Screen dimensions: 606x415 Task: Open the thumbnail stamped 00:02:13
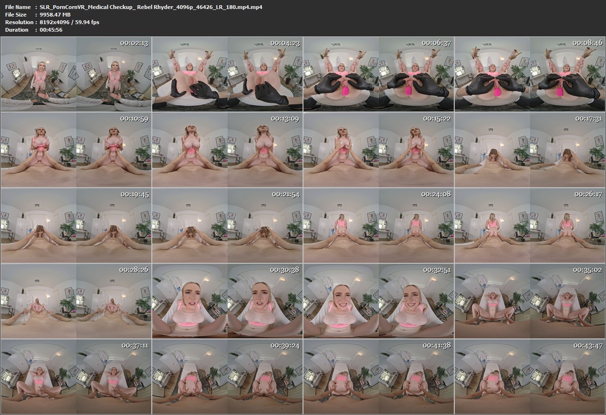[x=76, y=74]
